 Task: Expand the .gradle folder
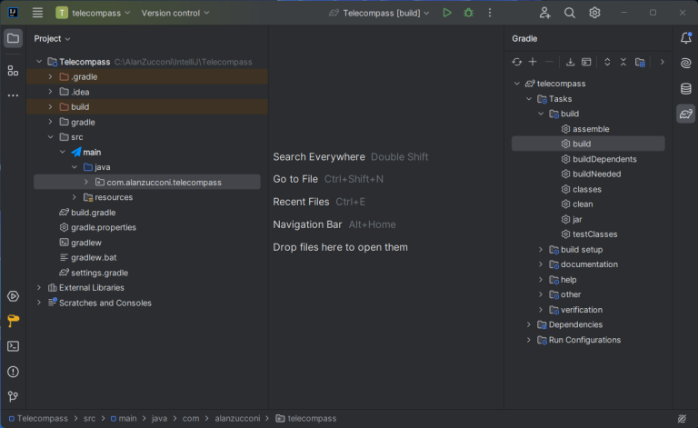(x=50, y=76)
